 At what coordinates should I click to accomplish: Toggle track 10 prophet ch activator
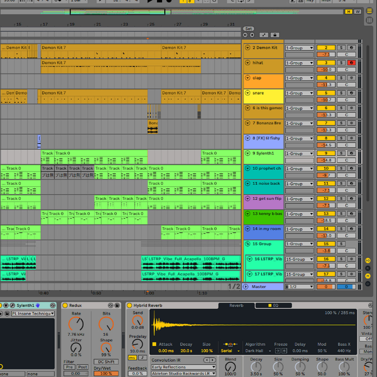[326, 168]
